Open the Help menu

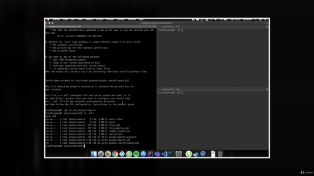141,20
